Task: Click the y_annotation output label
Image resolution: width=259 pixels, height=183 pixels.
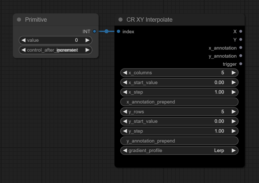Action: pos(223,56)
